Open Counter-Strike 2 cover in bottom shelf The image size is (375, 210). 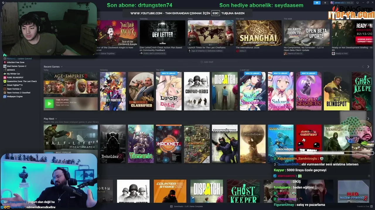pyautogui.click(x=170, y=191)
